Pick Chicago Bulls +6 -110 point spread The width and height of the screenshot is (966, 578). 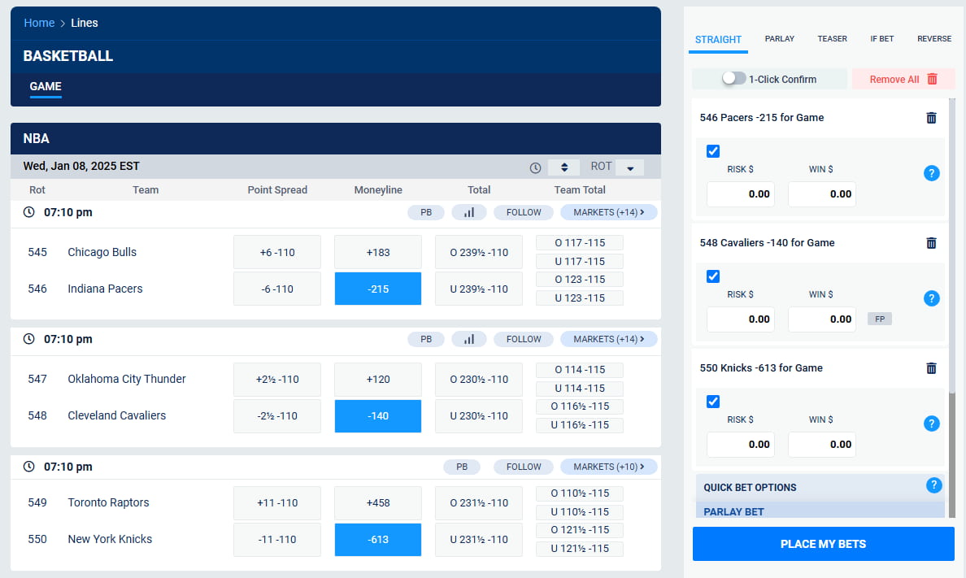(x=277, y=252)
